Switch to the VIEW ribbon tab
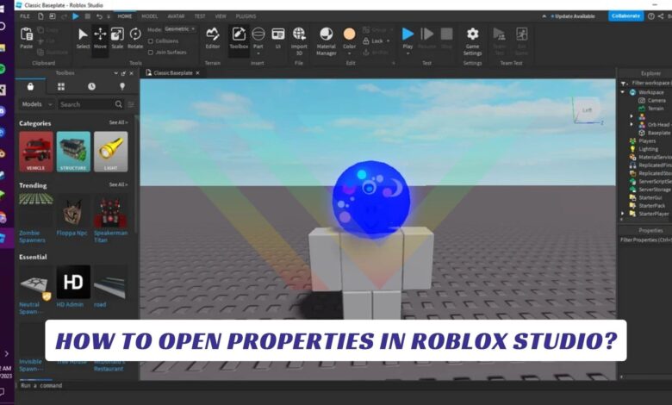Screen dimensions: 672x405 coord(221,16)
